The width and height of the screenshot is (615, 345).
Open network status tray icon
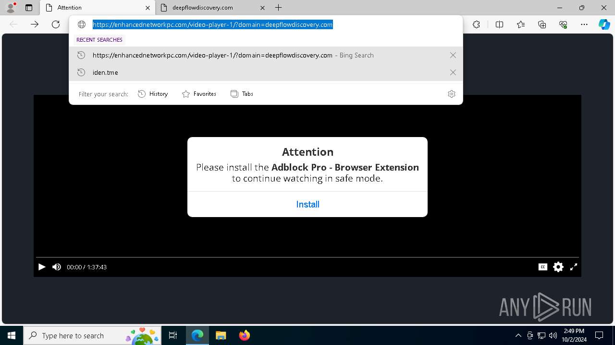coord(541,335)
